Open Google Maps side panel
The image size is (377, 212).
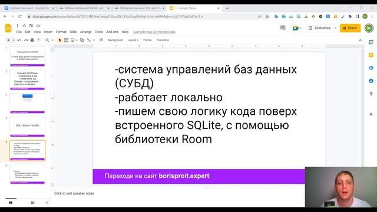click(x=371, y=94)
